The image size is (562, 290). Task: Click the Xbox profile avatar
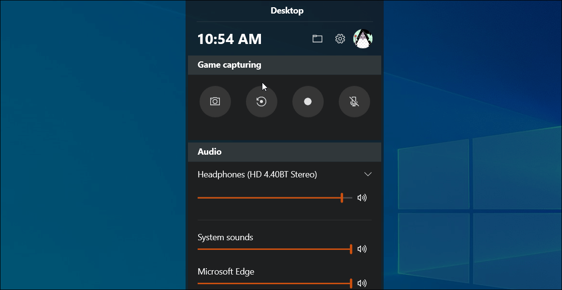coord(362,38)
